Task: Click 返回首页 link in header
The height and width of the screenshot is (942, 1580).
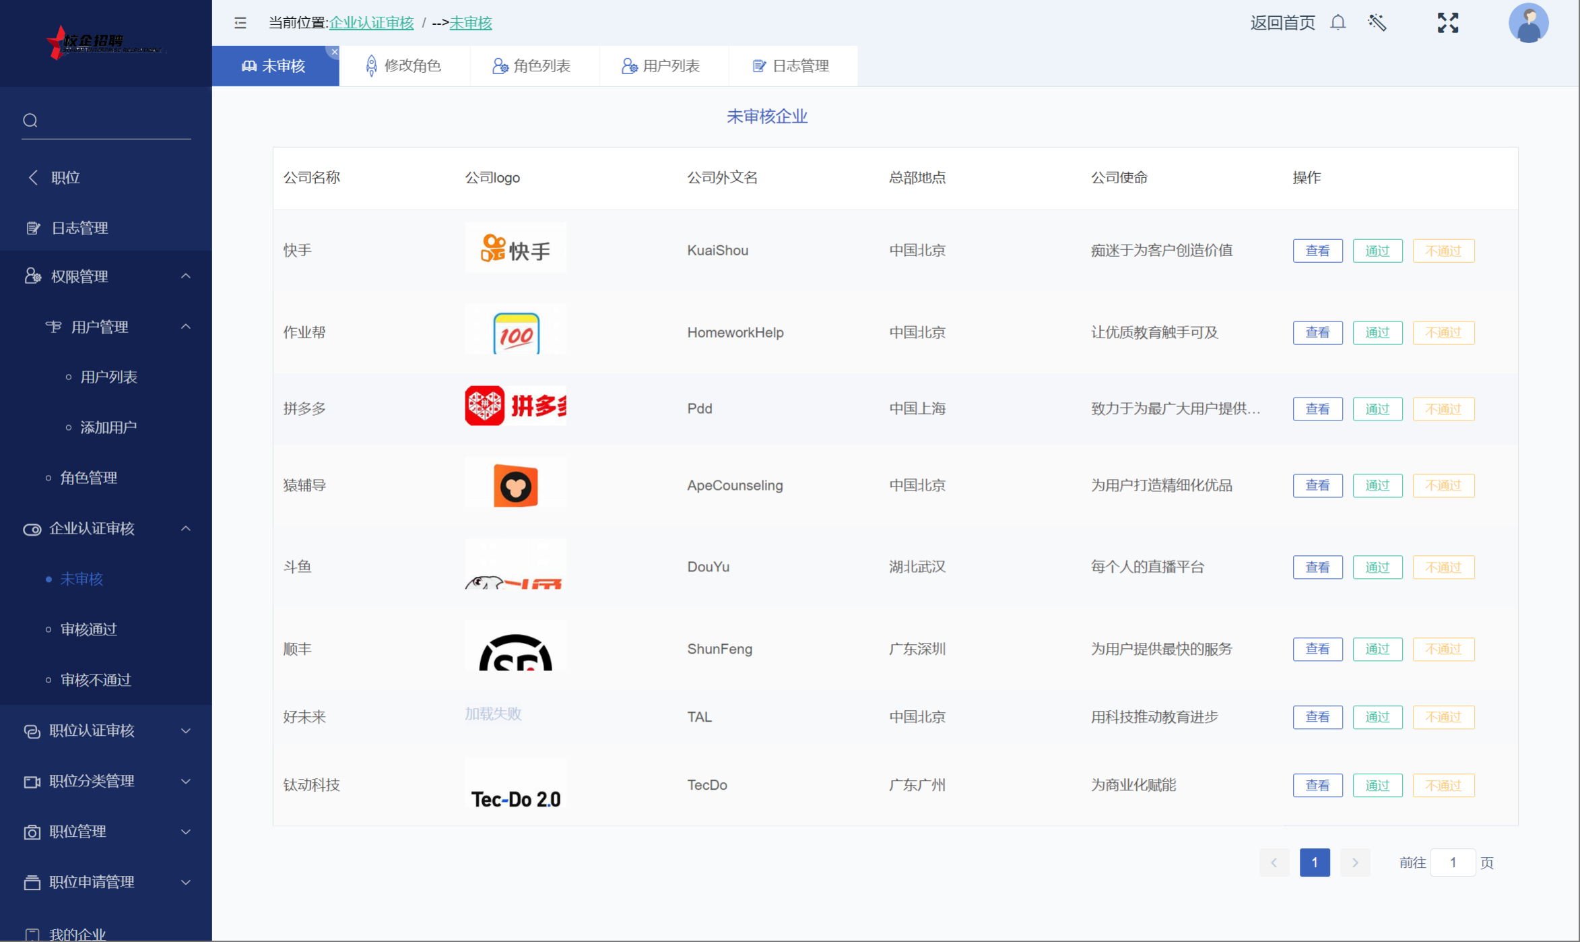Action: pos(1282,23)
